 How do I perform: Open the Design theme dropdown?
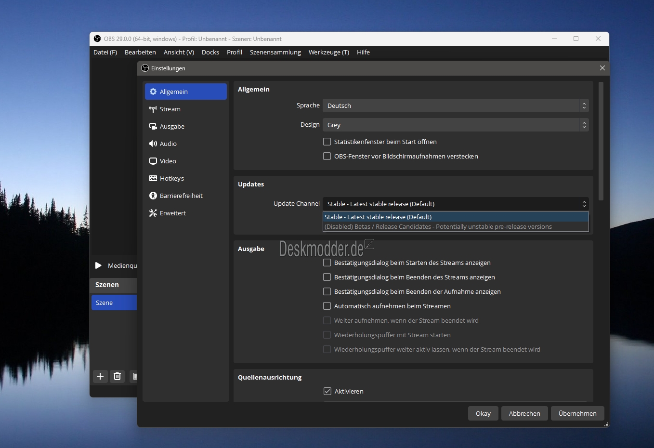click(x=456, y=125)
